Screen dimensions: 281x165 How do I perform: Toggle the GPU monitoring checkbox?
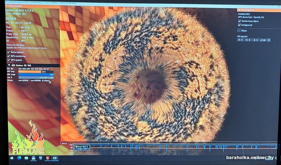coord(8,56)
